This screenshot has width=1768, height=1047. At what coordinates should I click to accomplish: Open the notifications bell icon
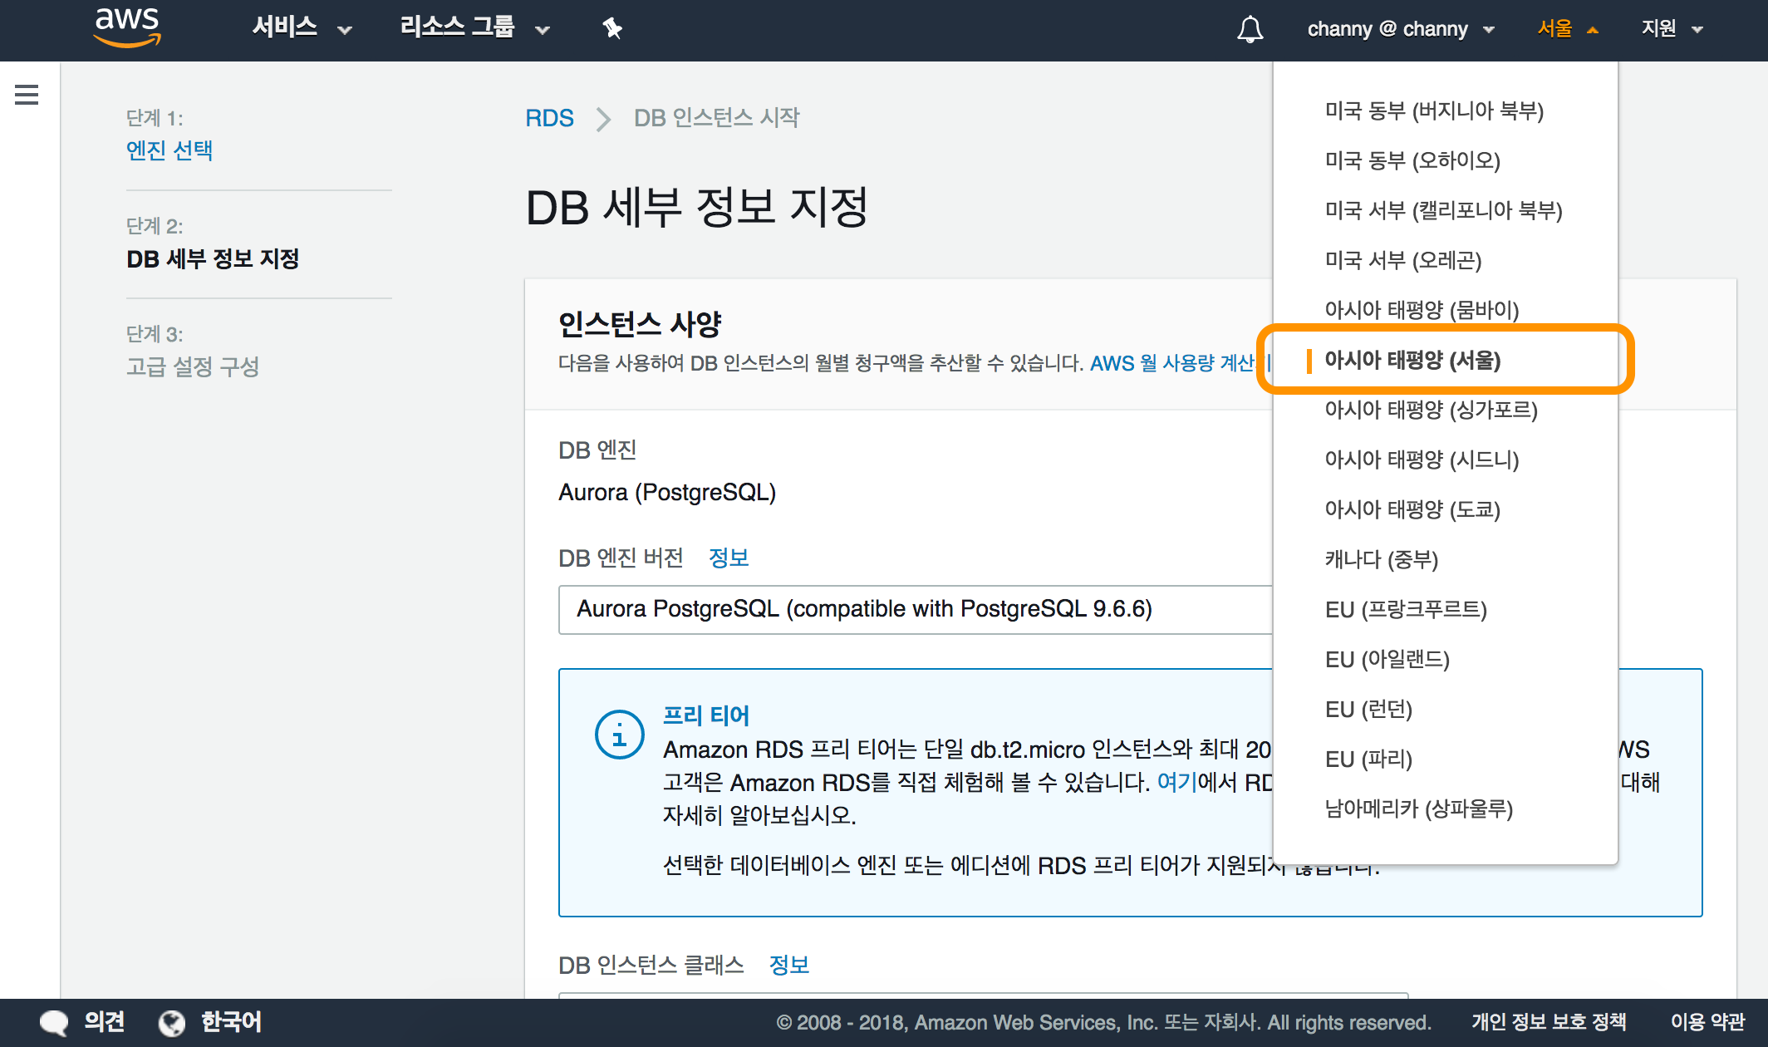[1250, 29]
